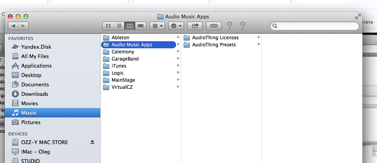Select the Ableton folder
The width and height of the screenshot is (377, 163).
pyautogui.click(x=139, y=37)
